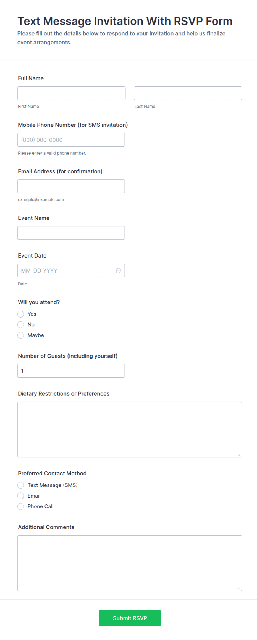Click the Event Name text field
Image resolution: width=257 pixels, height=640 pixels.
click(71, 233)
